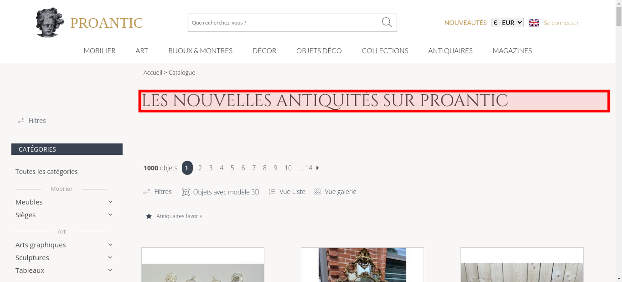Click the Antiquaires favoris star icon
The width and height of the screenshot is (622, 282).
click(x=149, y=216)
